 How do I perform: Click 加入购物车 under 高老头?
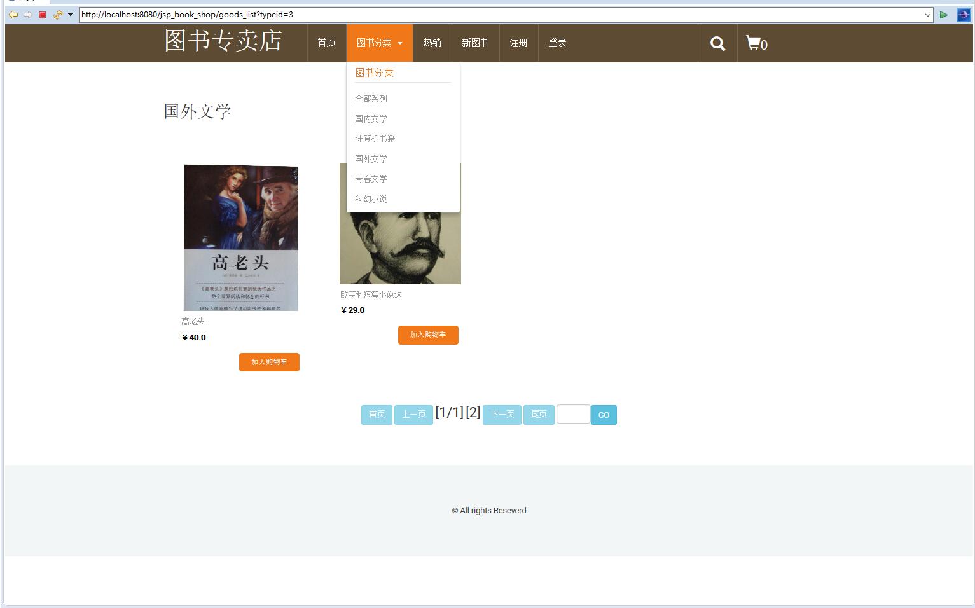(269, 362)
